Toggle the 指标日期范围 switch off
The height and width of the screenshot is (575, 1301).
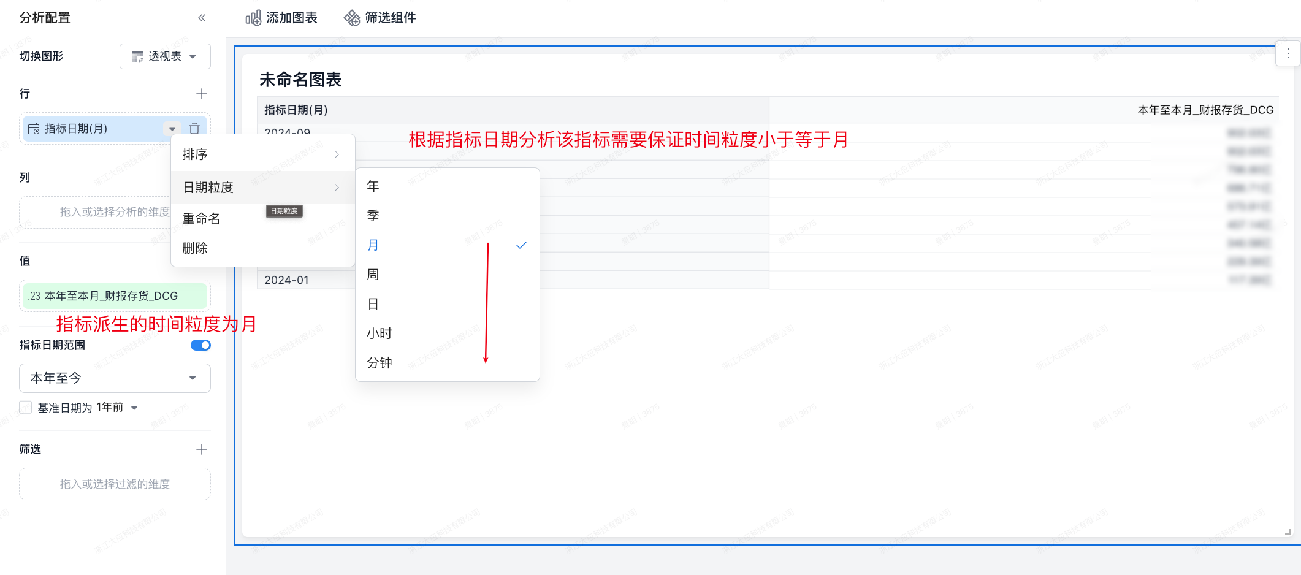(200, 345)
